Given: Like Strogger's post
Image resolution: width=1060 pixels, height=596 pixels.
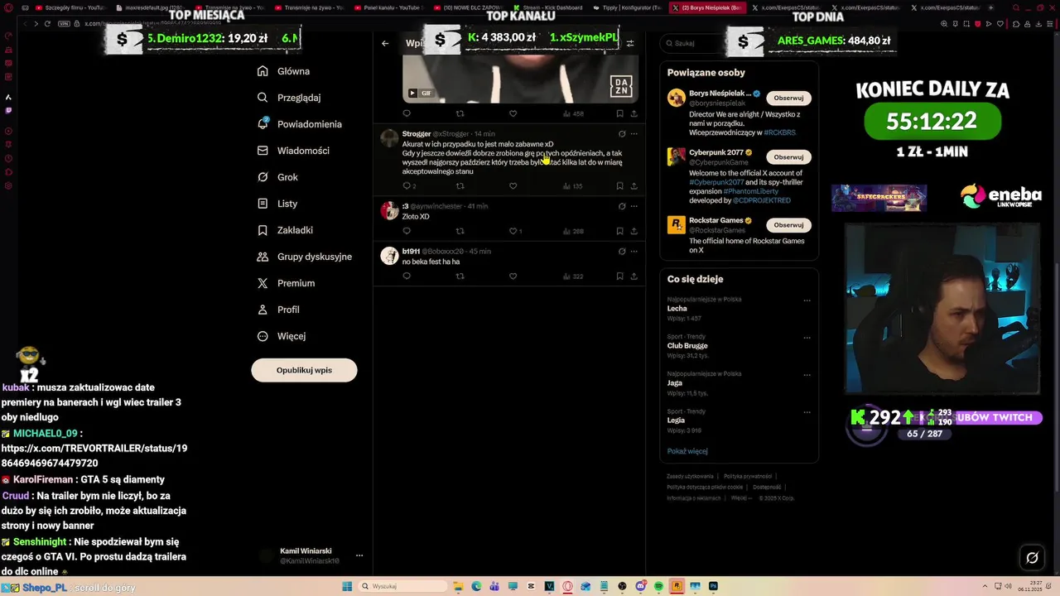Looking at the screenshot, I should pyautogui.click(x=513, y=186).
